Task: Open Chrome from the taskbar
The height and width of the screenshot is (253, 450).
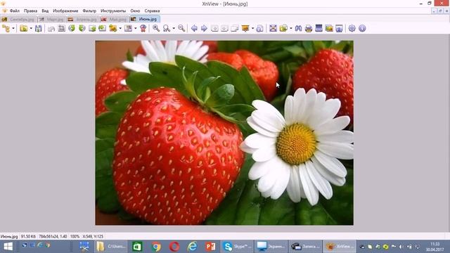Action: point(156,247)
